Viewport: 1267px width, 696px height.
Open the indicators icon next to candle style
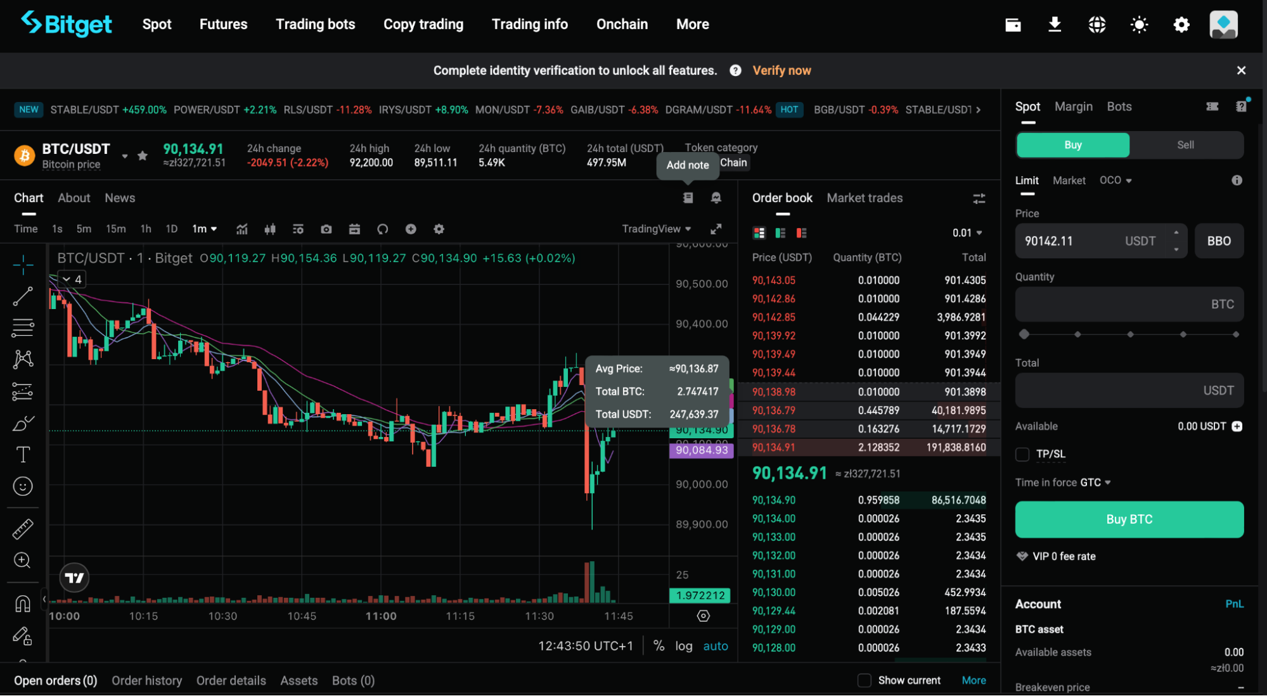click(x=241, y=229)
